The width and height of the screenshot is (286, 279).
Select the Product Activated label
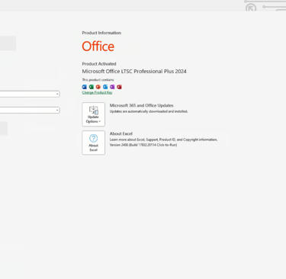coord(99,64)
